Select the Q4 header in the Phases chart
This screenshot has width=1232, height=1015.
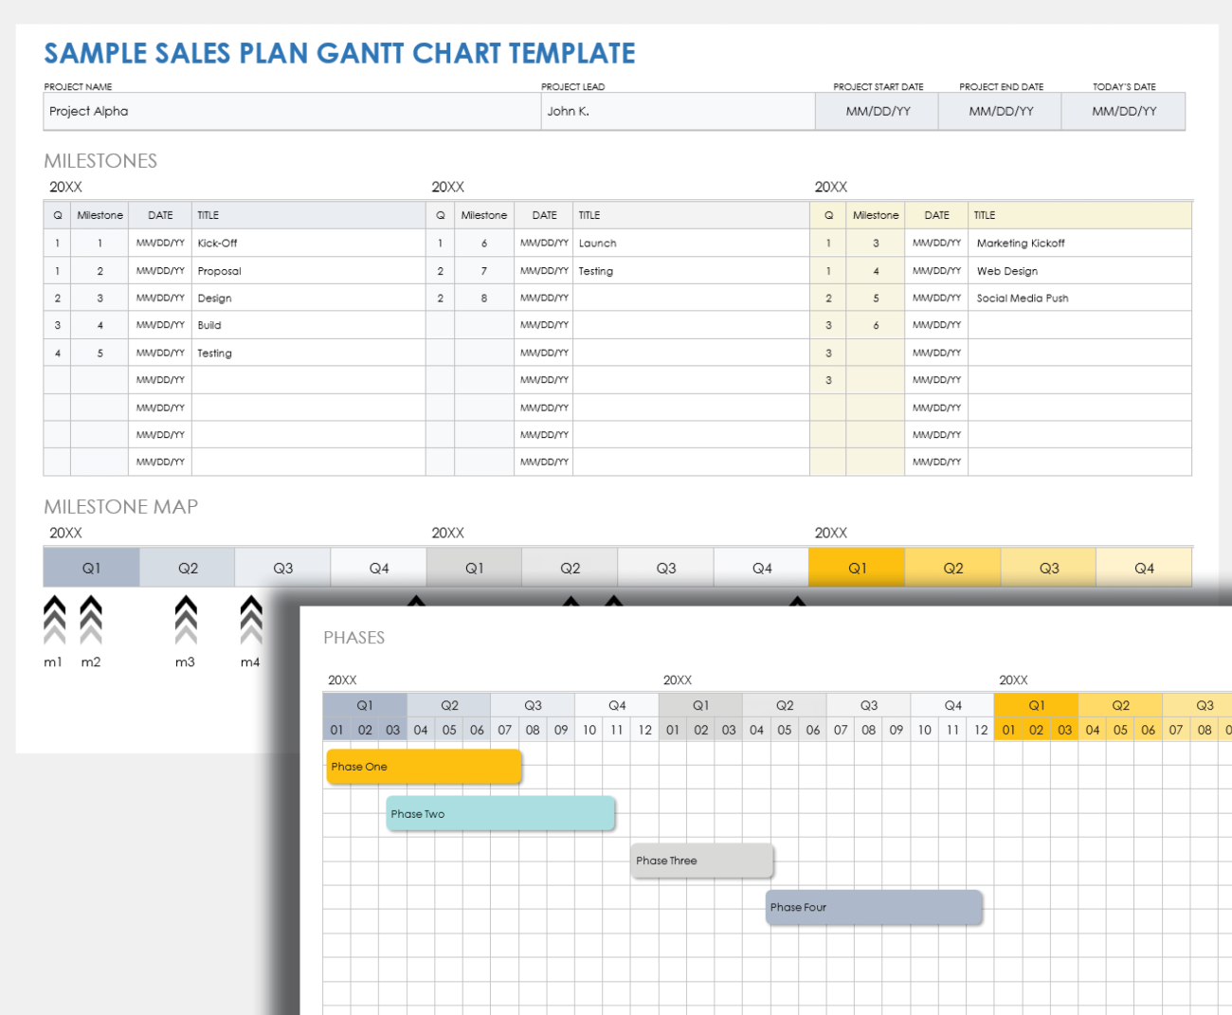(617, 705)
